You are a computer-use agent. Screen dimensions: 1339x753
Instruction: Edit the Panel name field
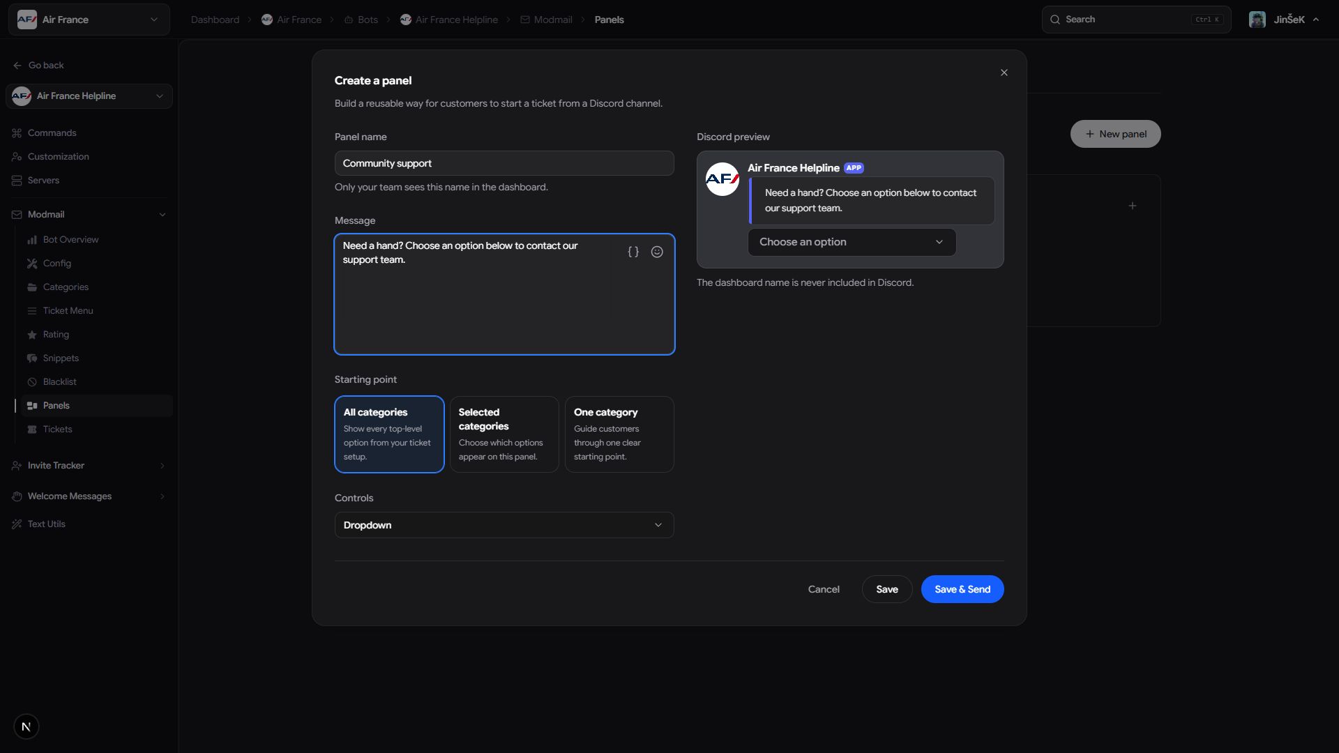tap(504, 163)
